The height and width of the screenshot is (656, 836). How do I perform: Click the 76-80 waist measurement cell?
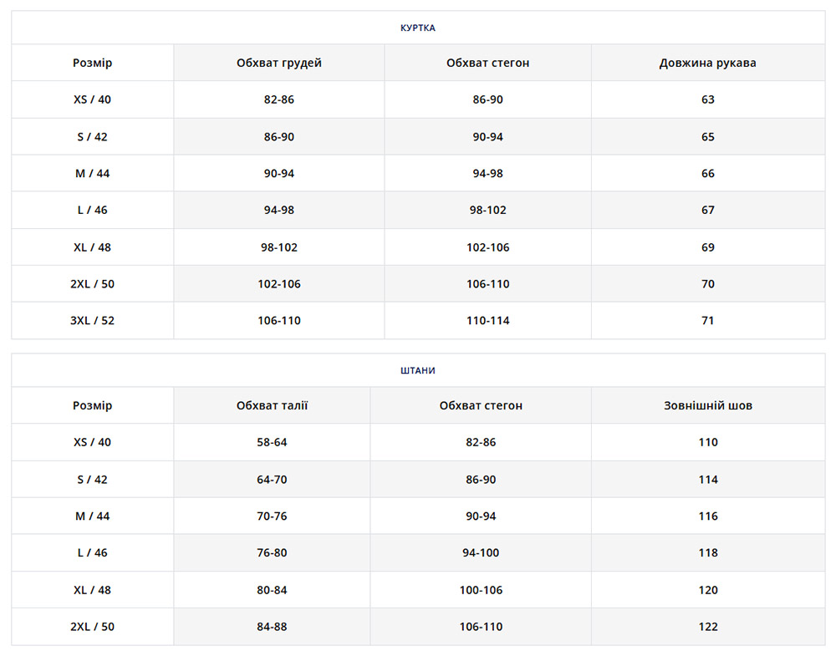click(x=272, y=553)
